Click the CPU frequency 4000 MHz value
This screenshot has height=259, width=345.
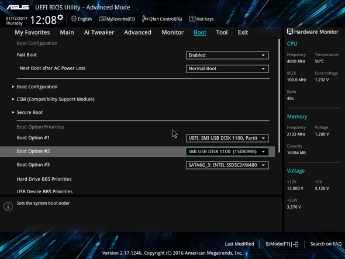pos(296,61)
